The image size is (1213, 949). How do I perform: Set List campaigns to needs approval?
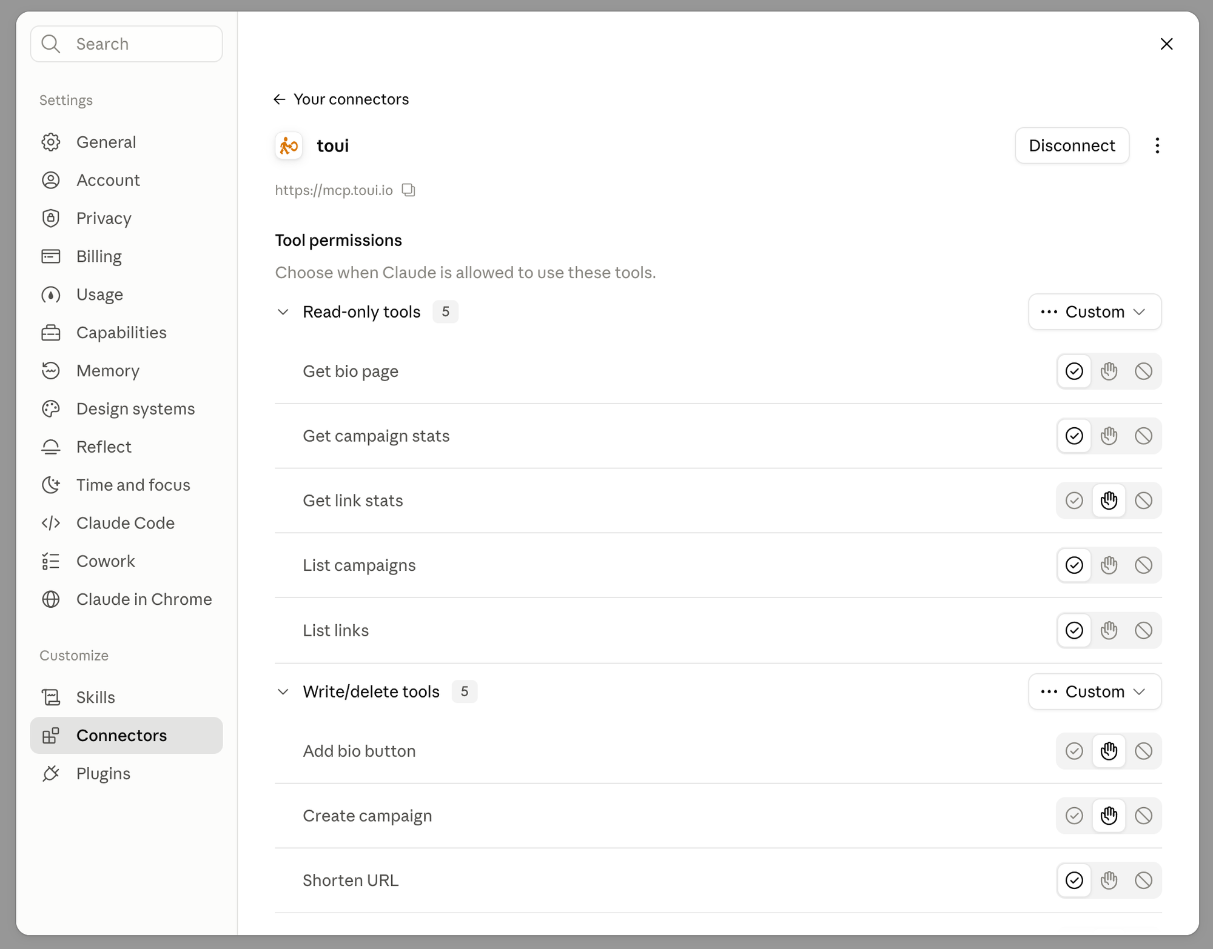pyautogui.click(x=1109, y=565)
